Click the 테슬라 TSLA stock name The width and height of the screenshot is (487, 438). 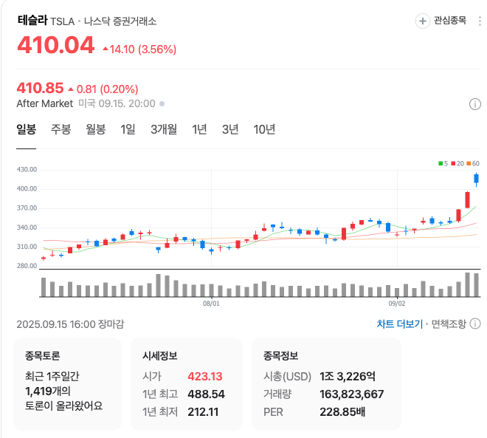(46, 21)
